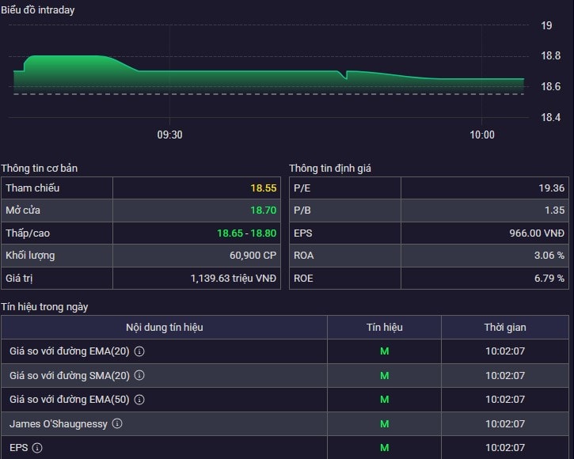Click the 10:00 time label on chart
574x459 pixels.
[x=481, y=135]
